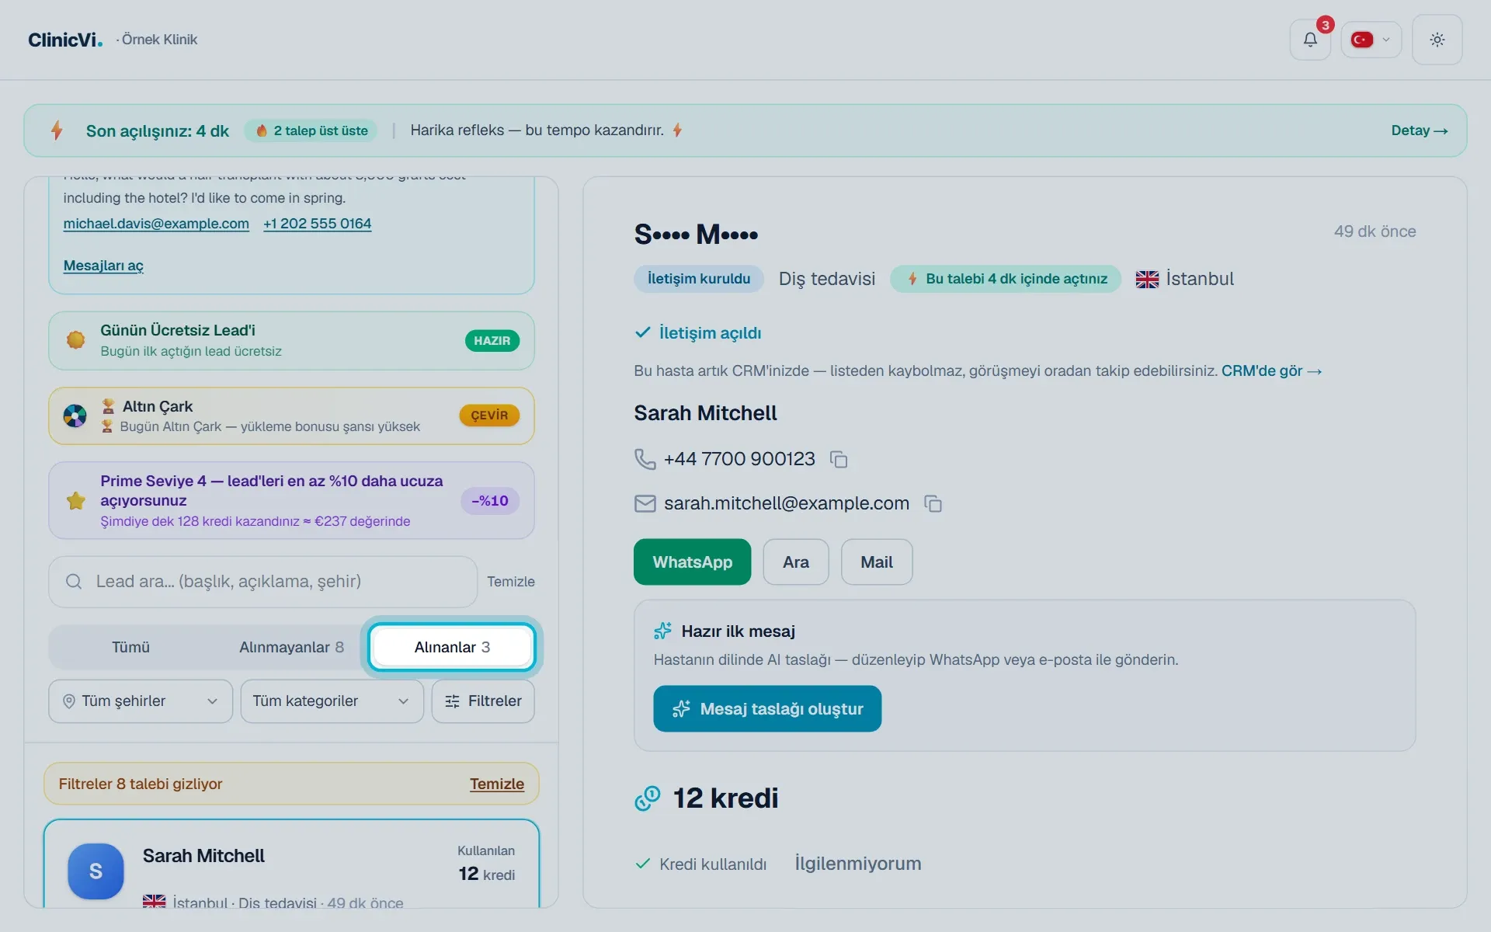Click the Ara call button
The image size is (1491, 932).
click(796, 562)
